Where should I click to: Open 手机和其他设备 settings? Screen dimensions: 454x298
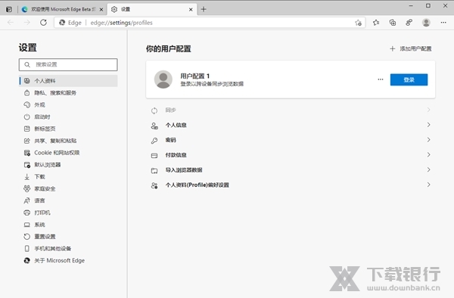click(x=68, y=249)
